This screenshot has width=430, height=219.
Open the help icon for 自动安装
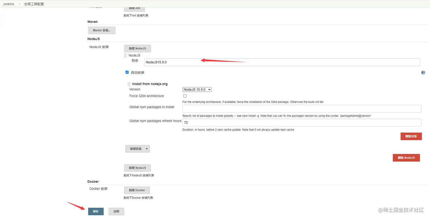tap(423, 73)
